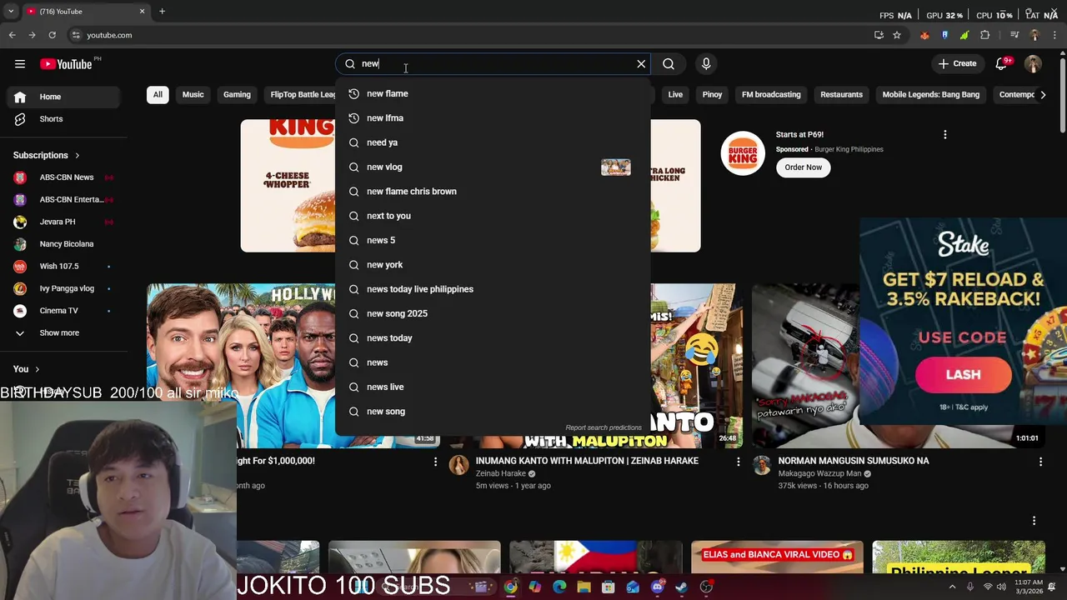Viewport: 1067px width, 600px height.
Task: Open INUMANG KANTO WITH MALUPITON video title
Action: coord(587,461)
